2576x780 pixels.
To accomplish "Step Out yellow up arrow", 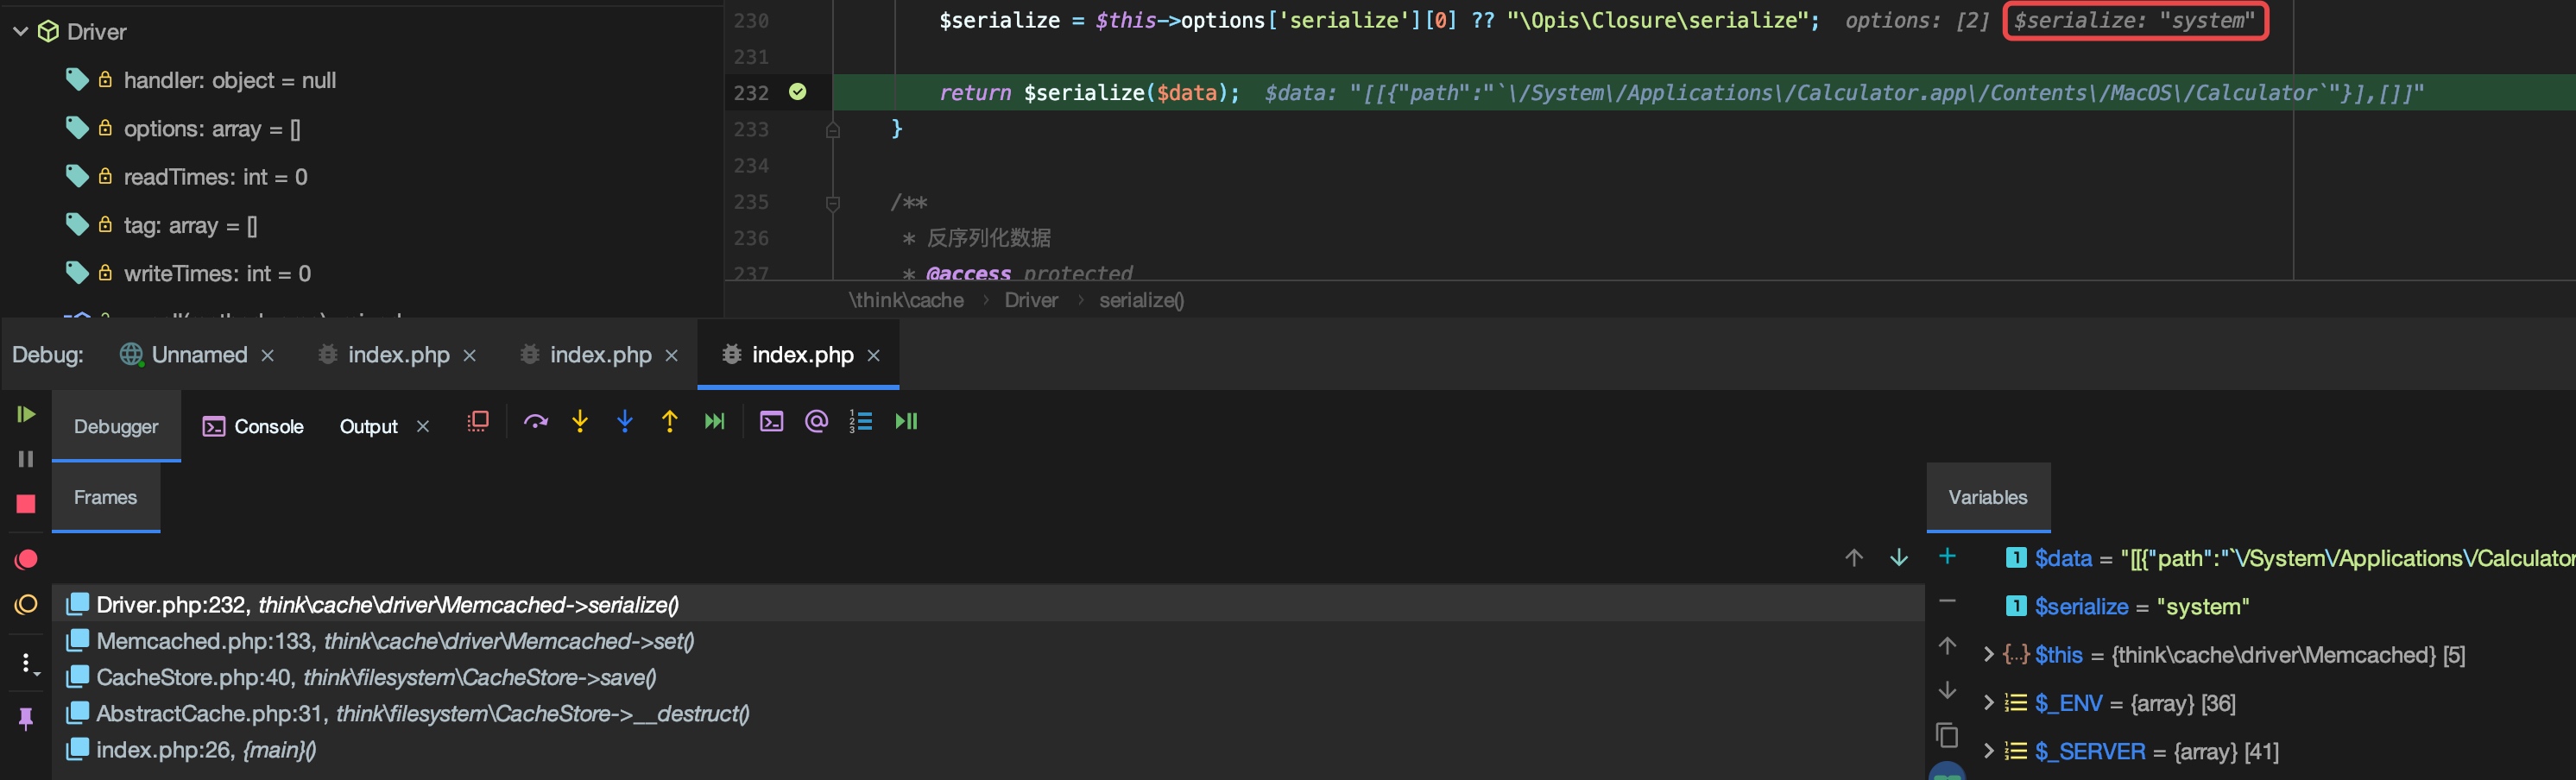I will (670, 421).
